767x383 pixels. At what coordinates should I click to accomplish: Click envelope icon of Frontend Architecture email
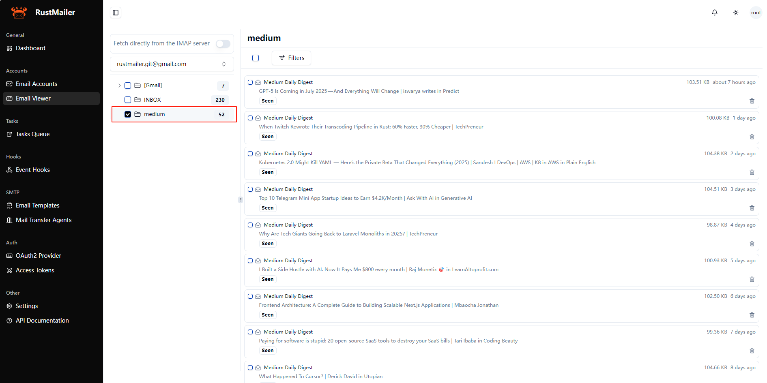(x=258, y=296)
